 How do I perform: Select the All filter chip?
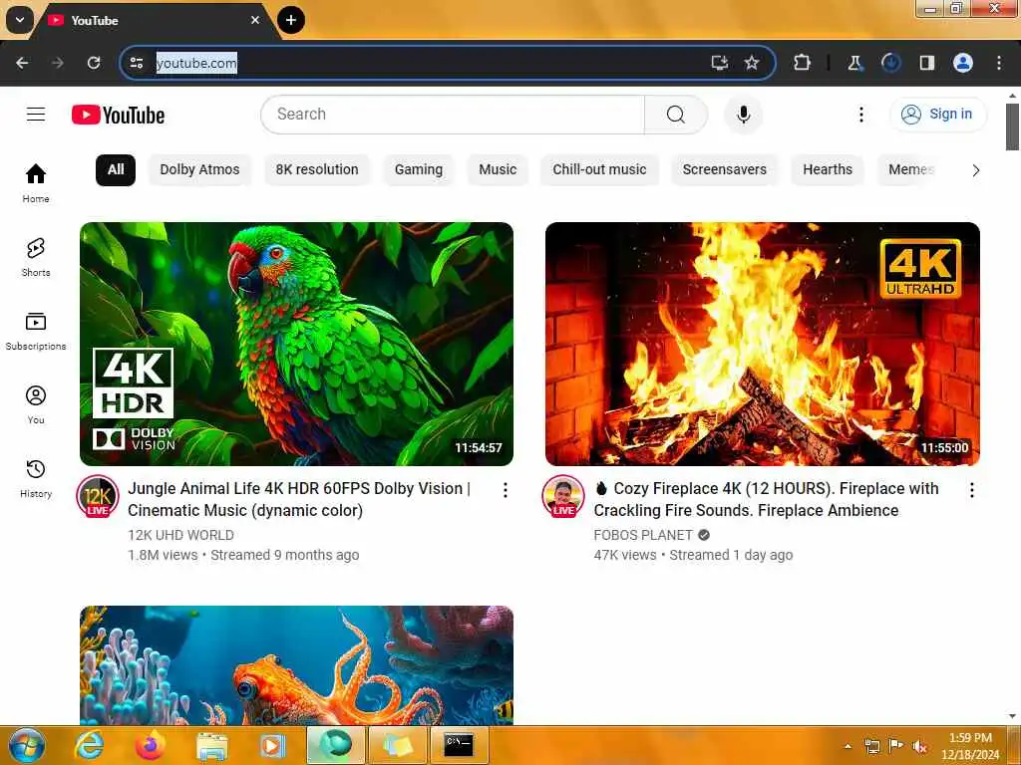point(116,169)
